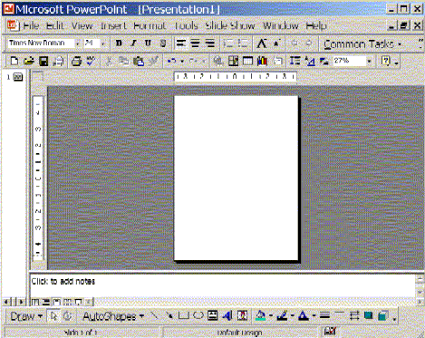Click the Common Tasks button
Screen dimensions: 425x338
tap(362, 44)
